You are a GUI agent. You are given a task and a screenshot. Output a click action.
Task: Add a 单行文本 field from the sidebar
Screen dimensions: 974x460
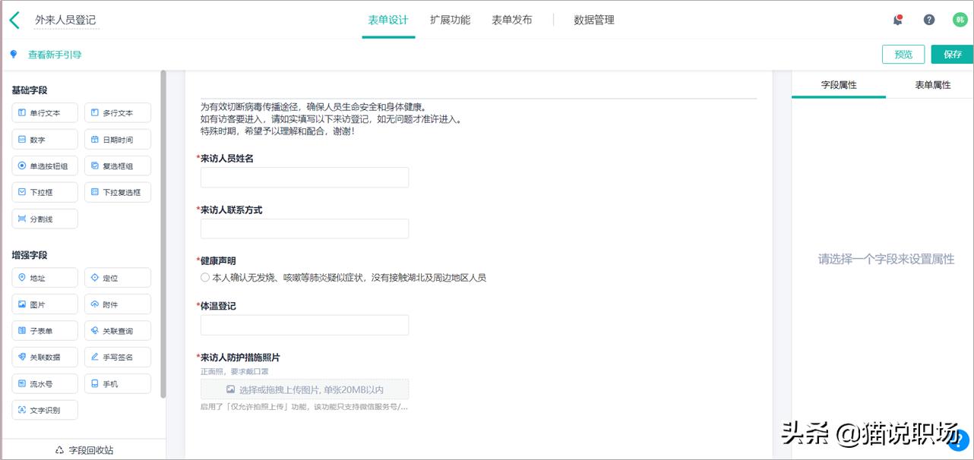pyautogui.click(x=44, y=112)
